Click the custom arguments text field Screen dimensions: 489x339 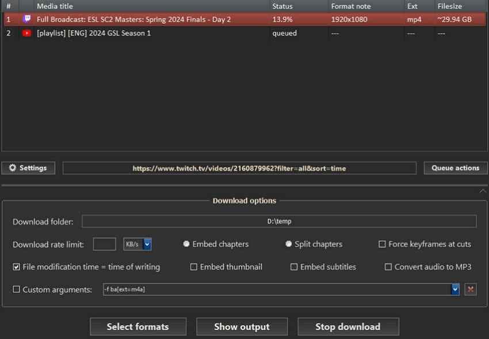[x=277, y=290]
